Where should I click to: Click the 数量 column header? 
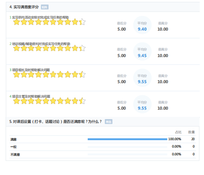pyautogui.click(x=191, y=132)
